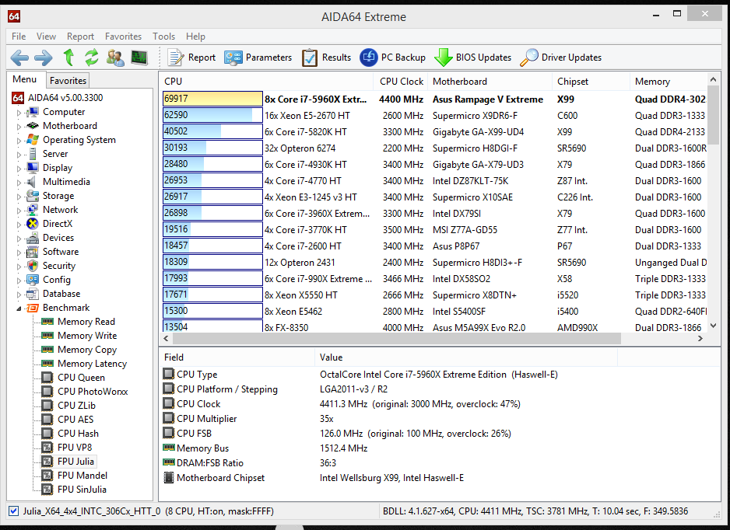The image size is (730, 530).
Task: Open the Tools menu
Action: point(164,37)
